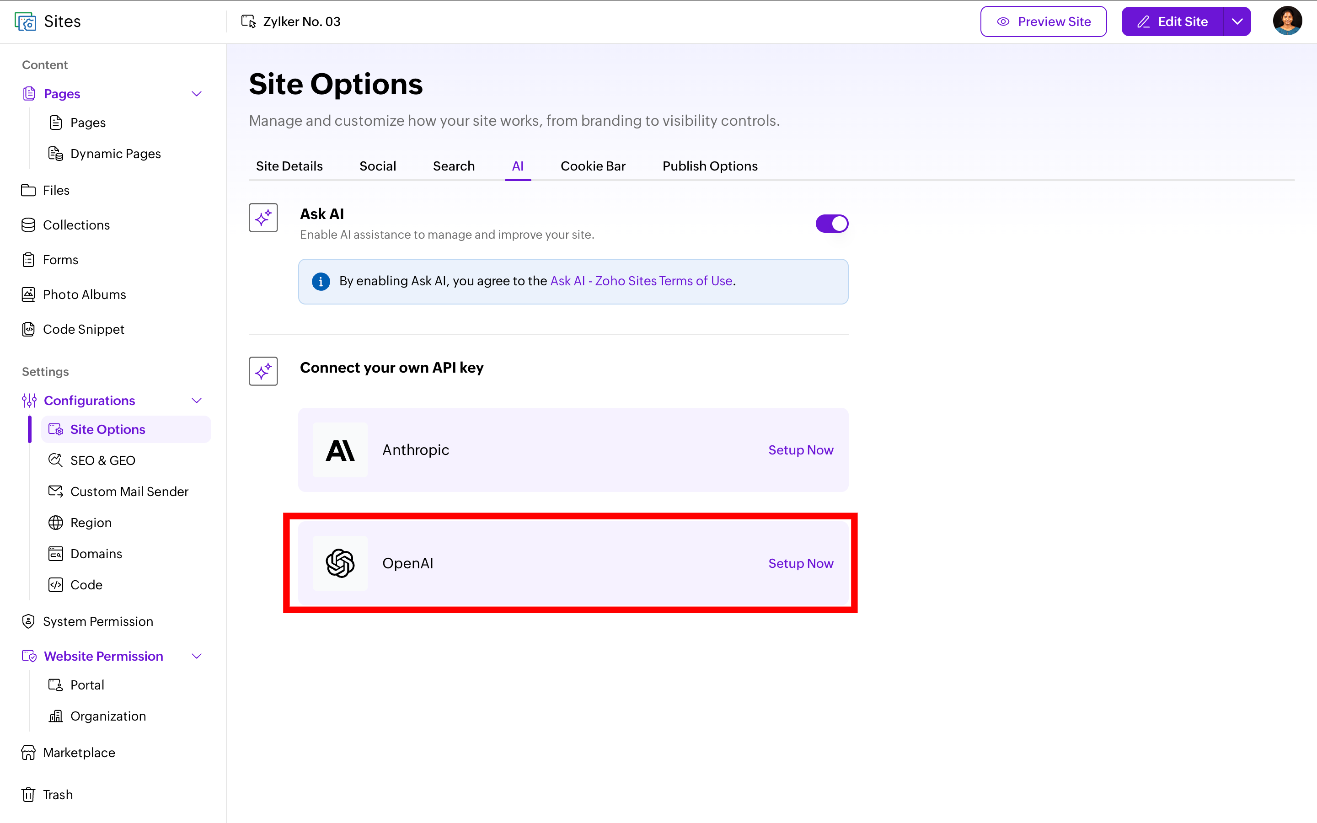Image resolution: width=1317 pixels, height=823 pixels.
Task: Click Setup Now for OpenAI
Action: [801, 563]
